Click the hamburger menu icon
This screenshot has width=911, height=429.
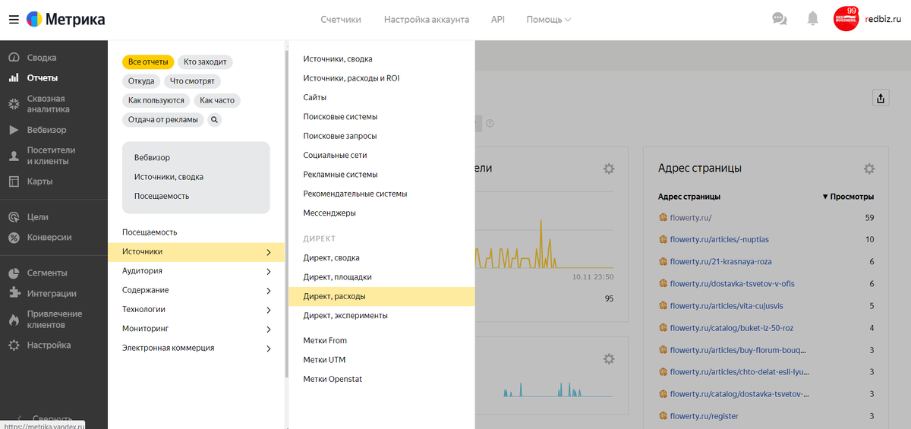tap(14, 20)
